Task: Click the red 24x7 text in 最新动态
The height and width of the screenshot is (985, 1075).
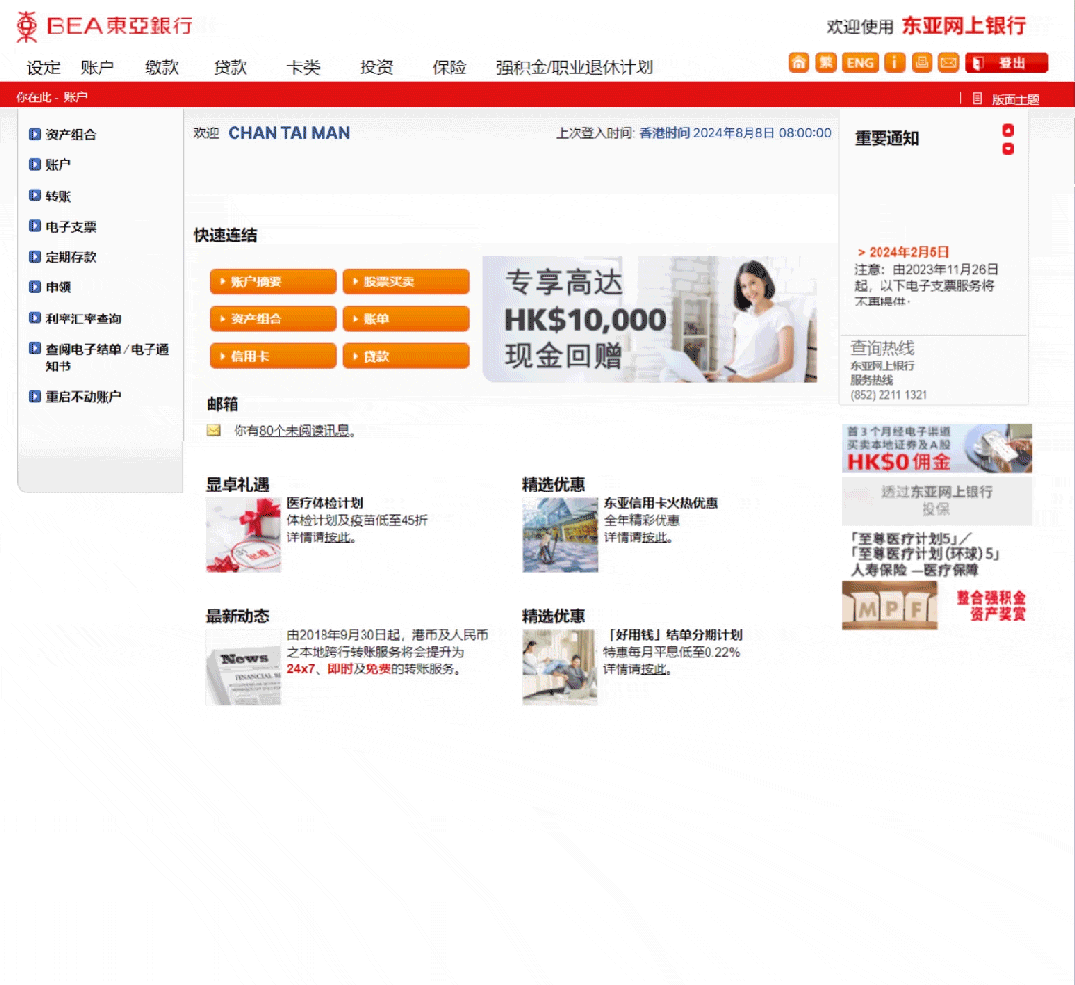Action: [x=301, y=669]
